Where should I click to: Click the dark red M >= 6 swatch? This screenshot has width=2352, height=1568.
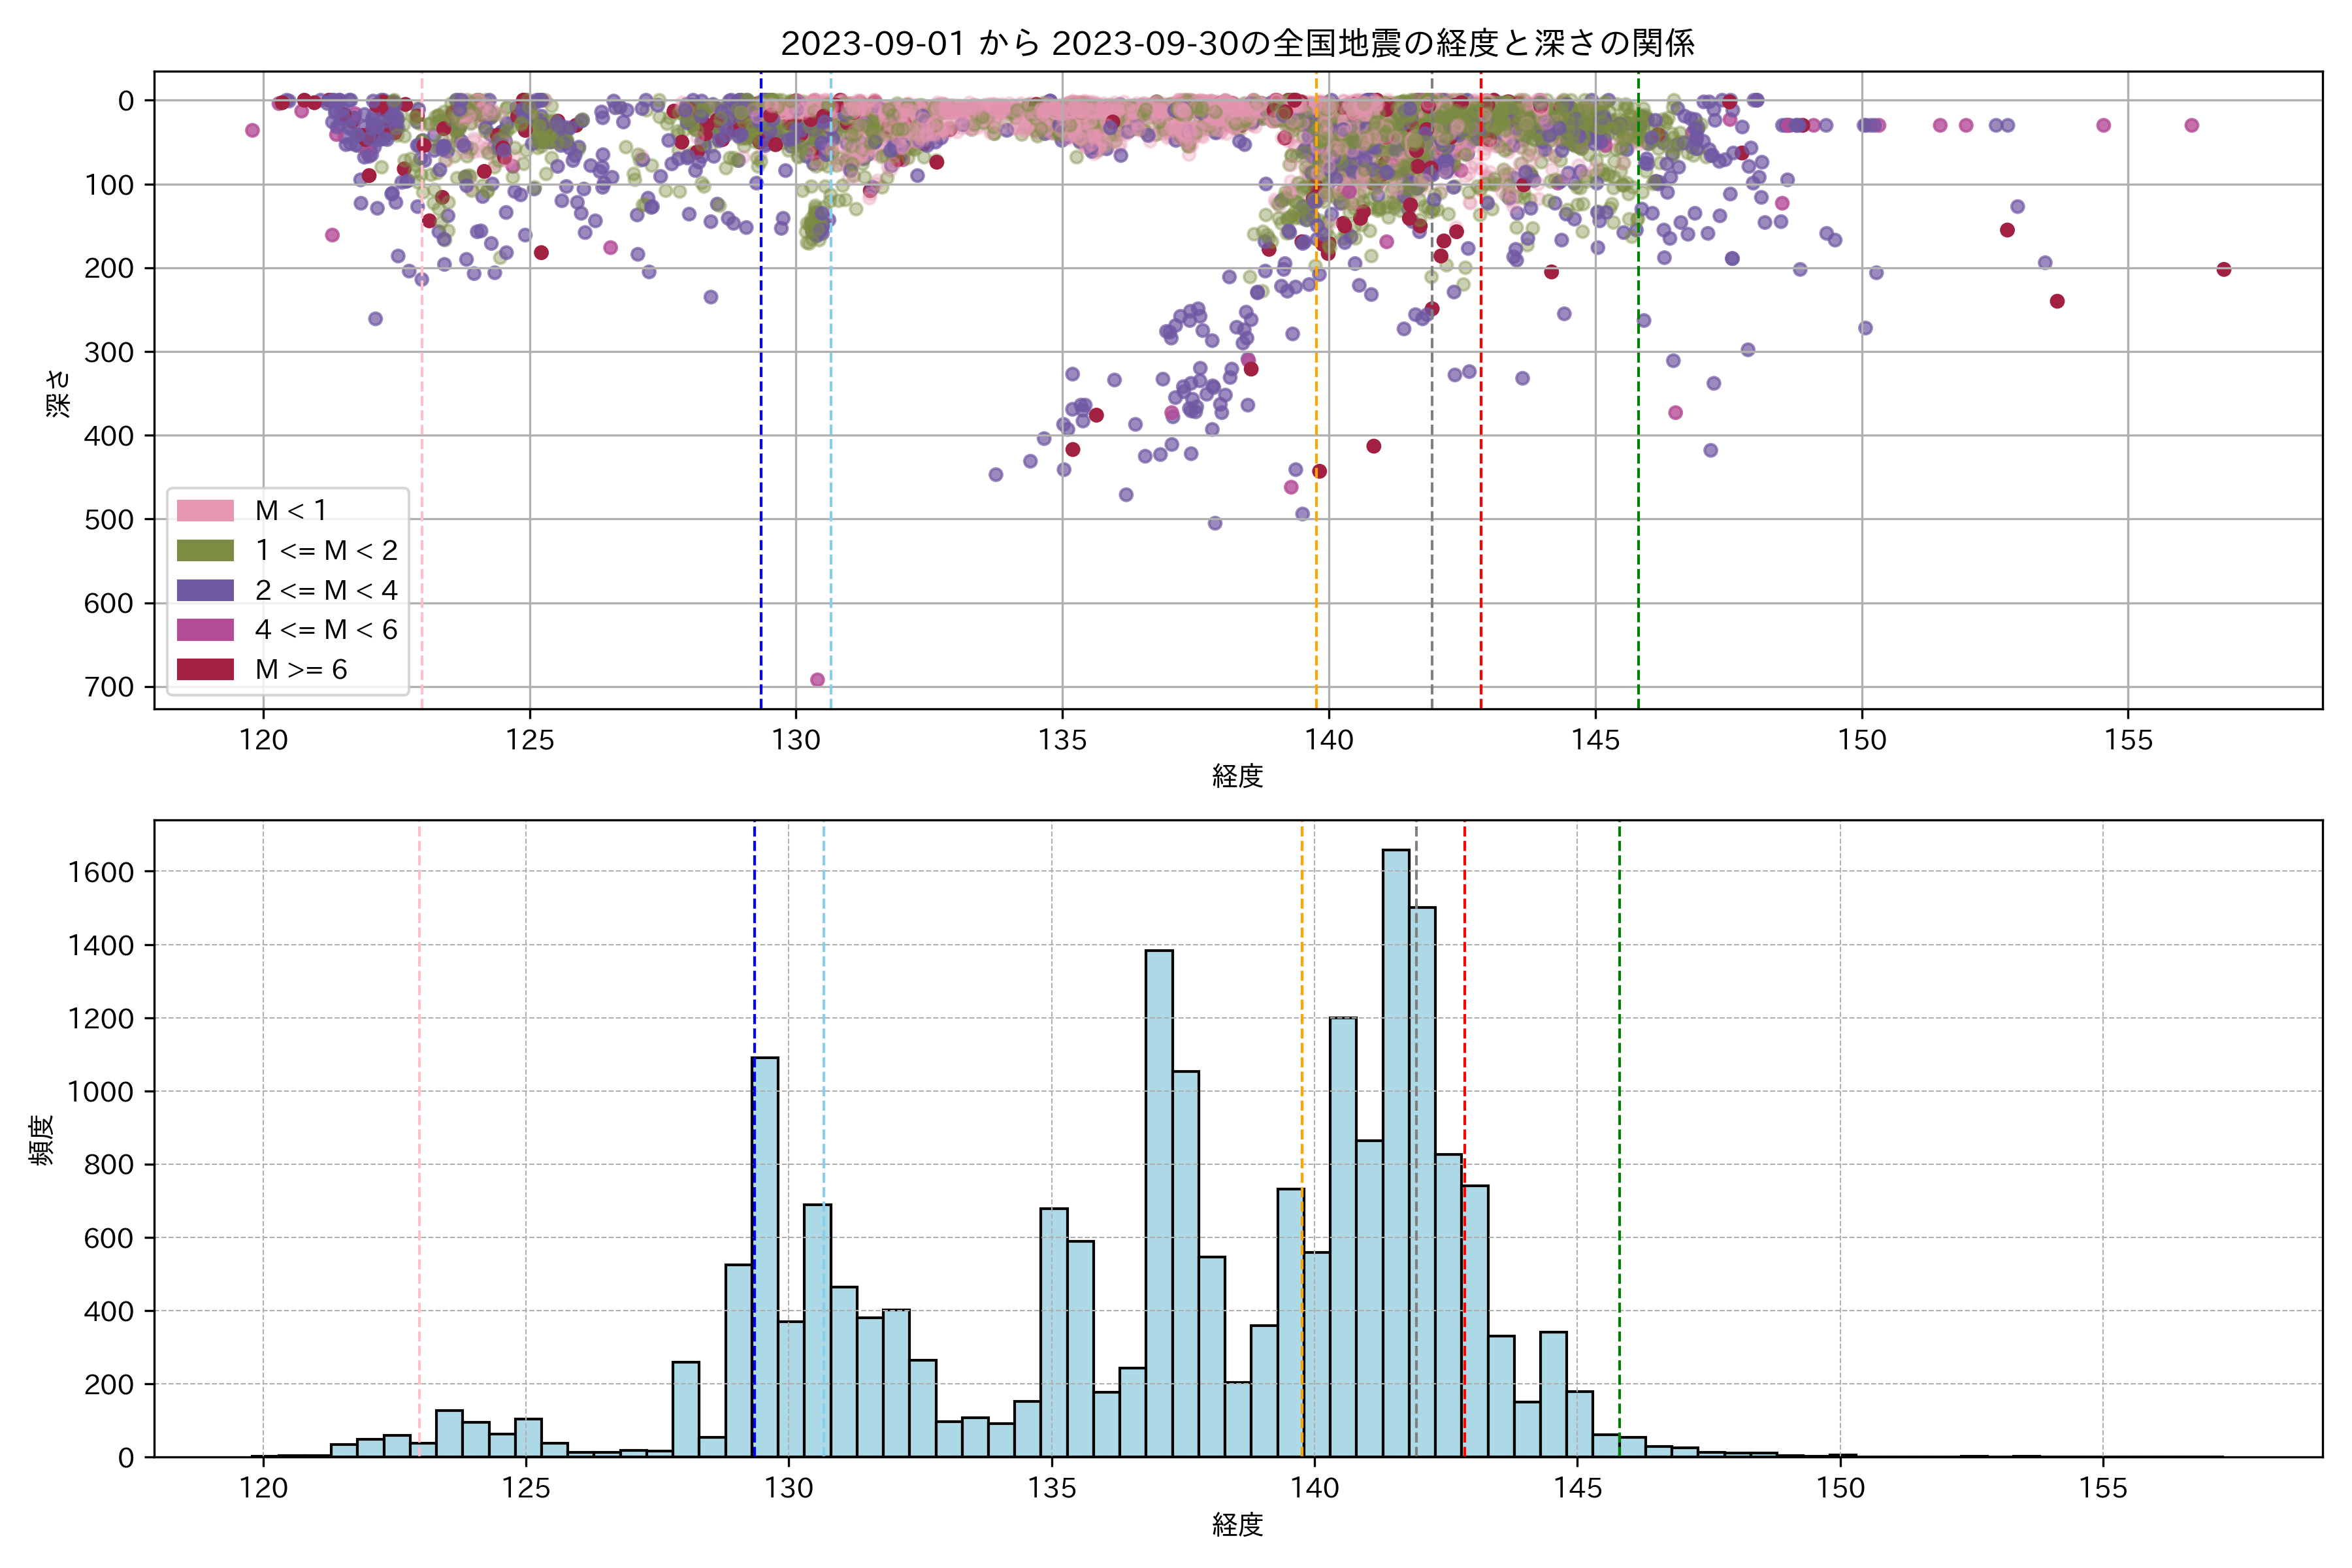click(205, 670)
